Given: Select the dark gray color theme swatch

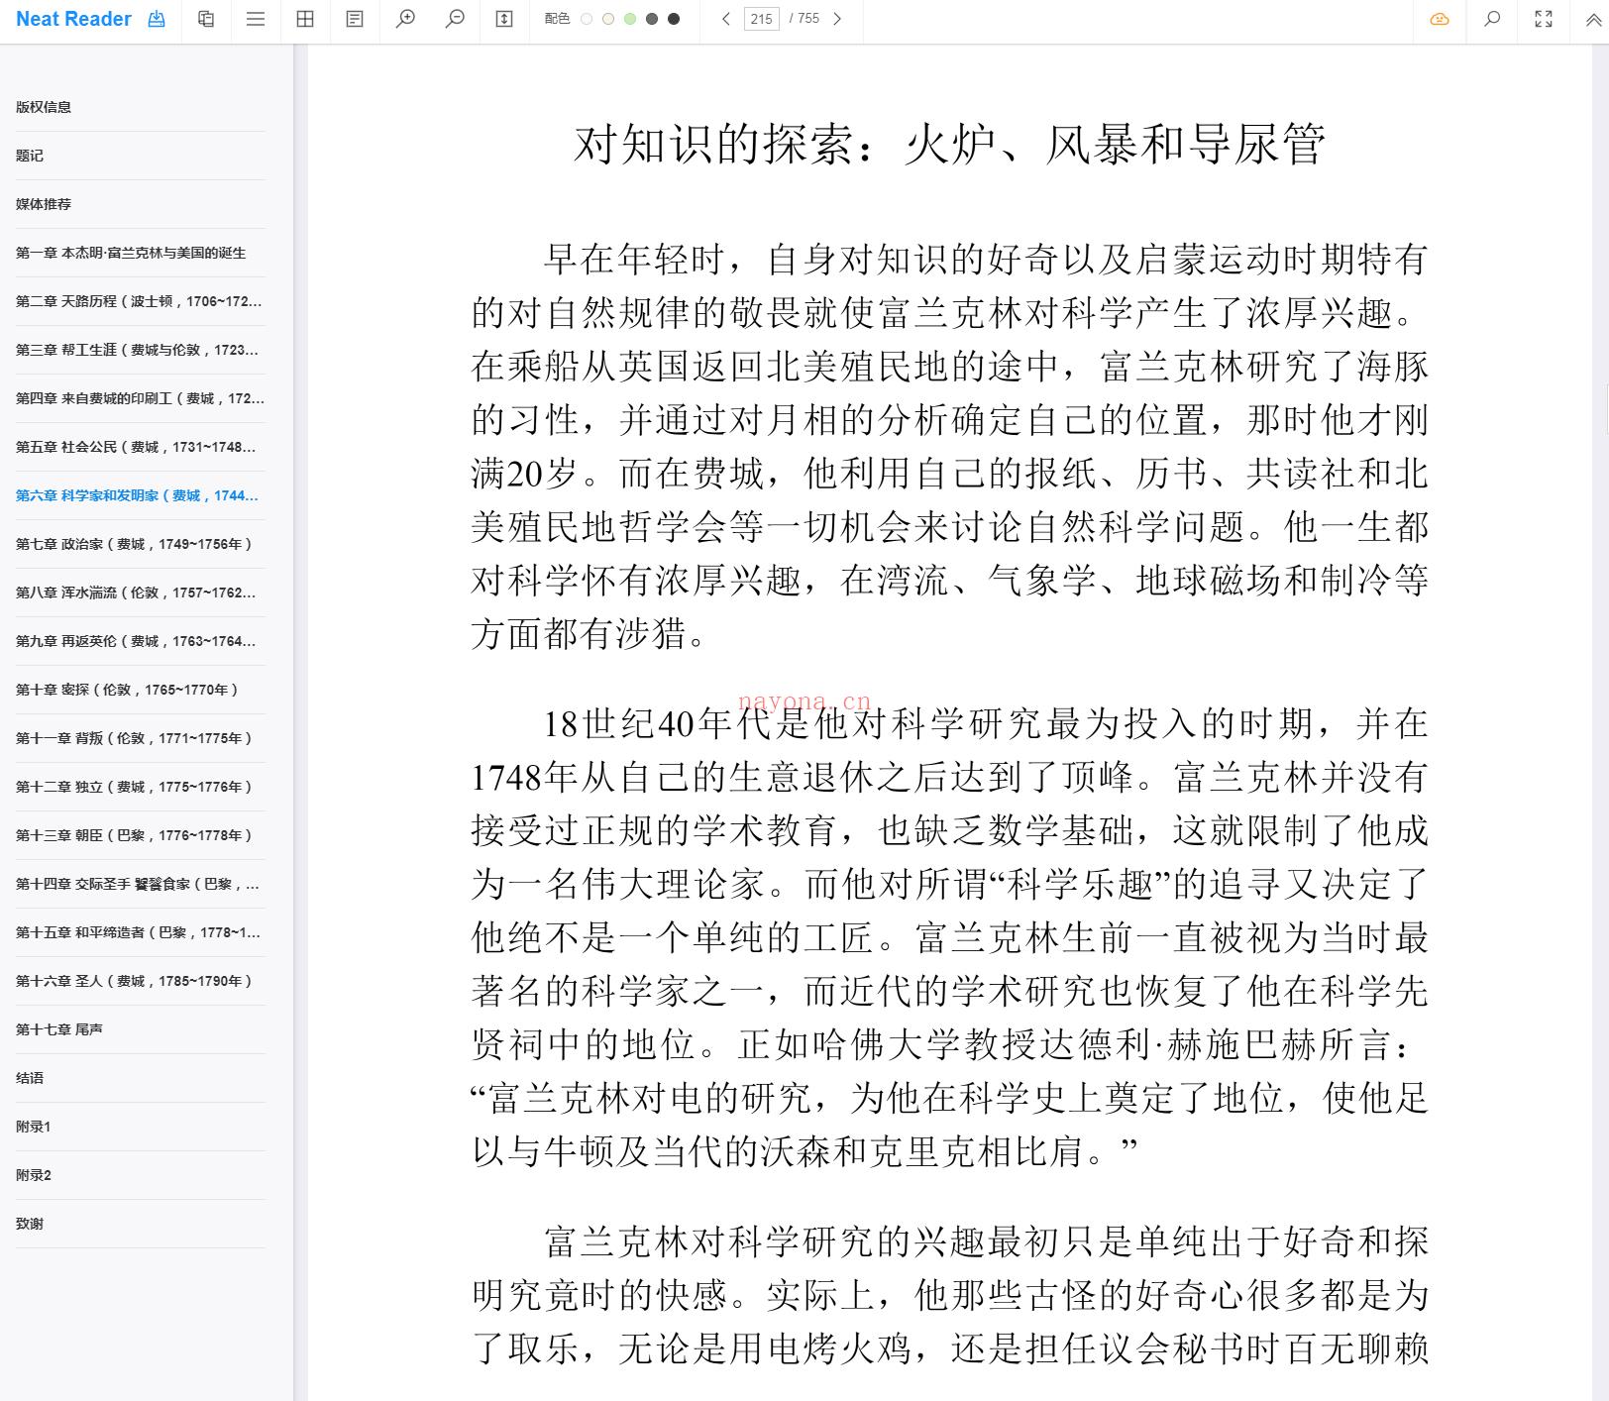Looking at the screenshot, I should click(x=652, y=19).
